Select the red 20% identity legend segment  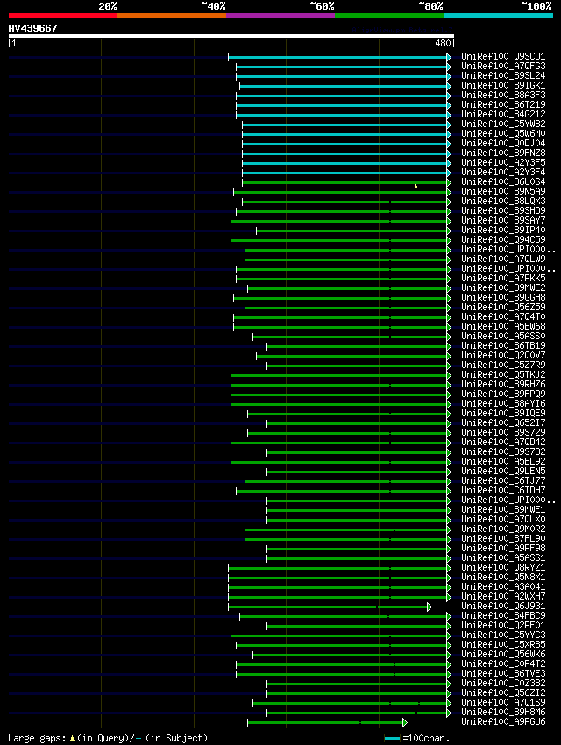63,16
